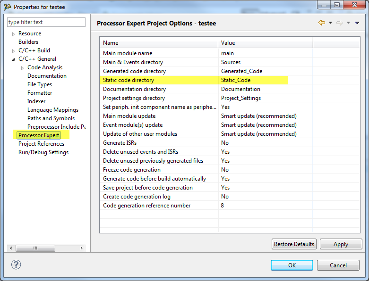Viewport: 369px width, 281px height.
Task: Open the Back history dropdown arrow
Action: click(330, 23)
